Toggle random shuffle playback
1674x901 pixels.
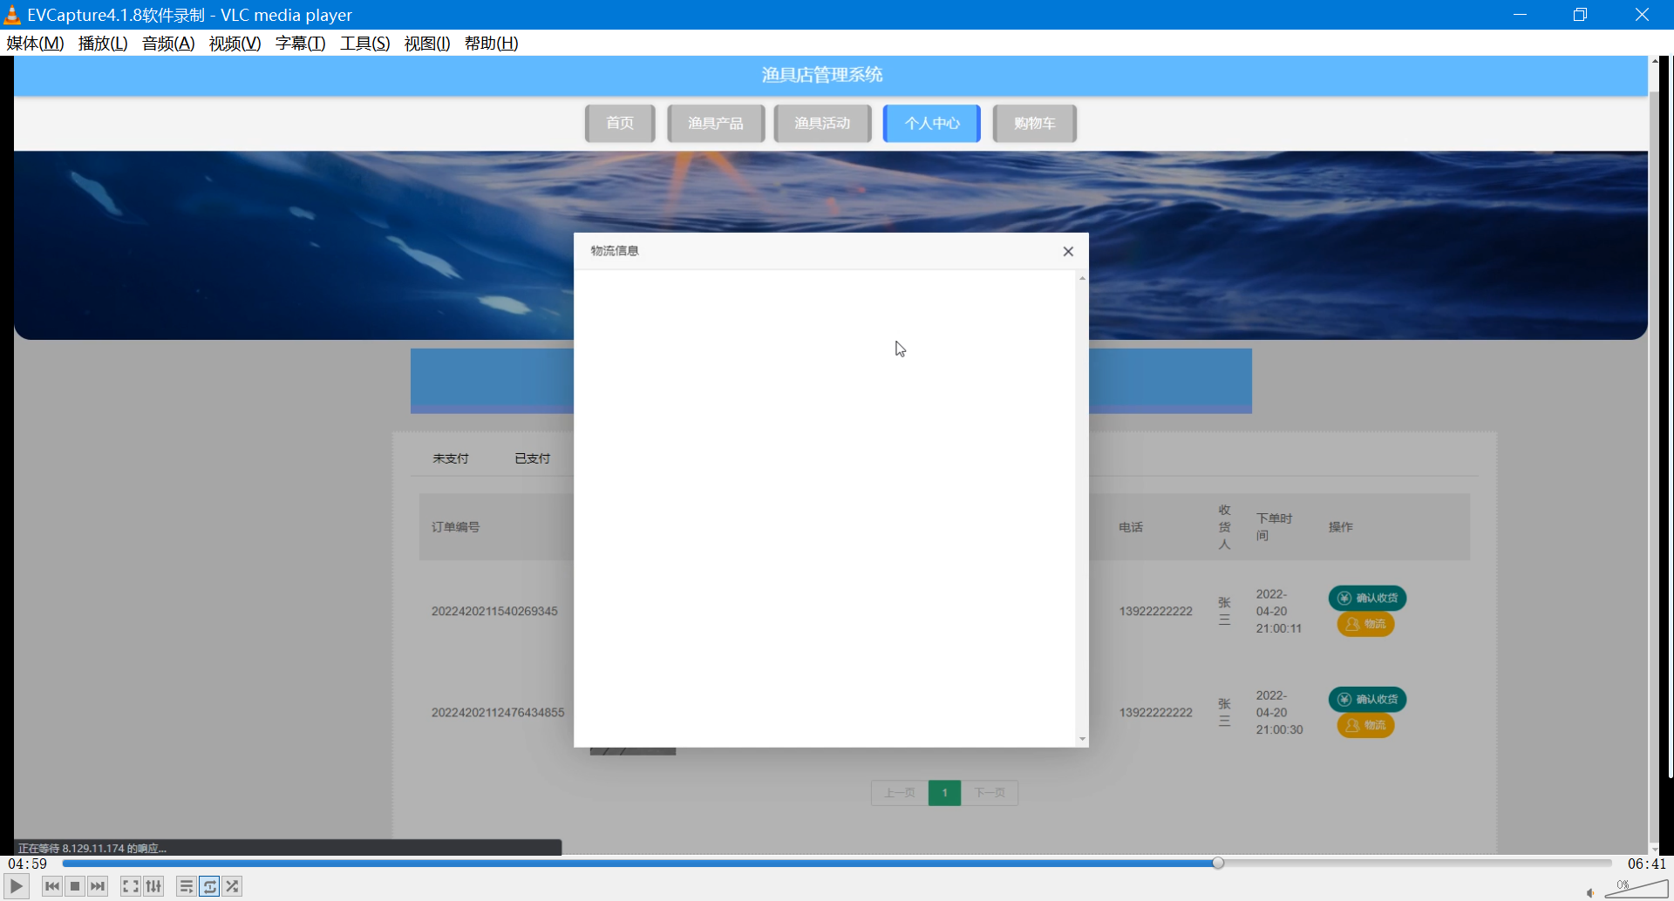232,886
